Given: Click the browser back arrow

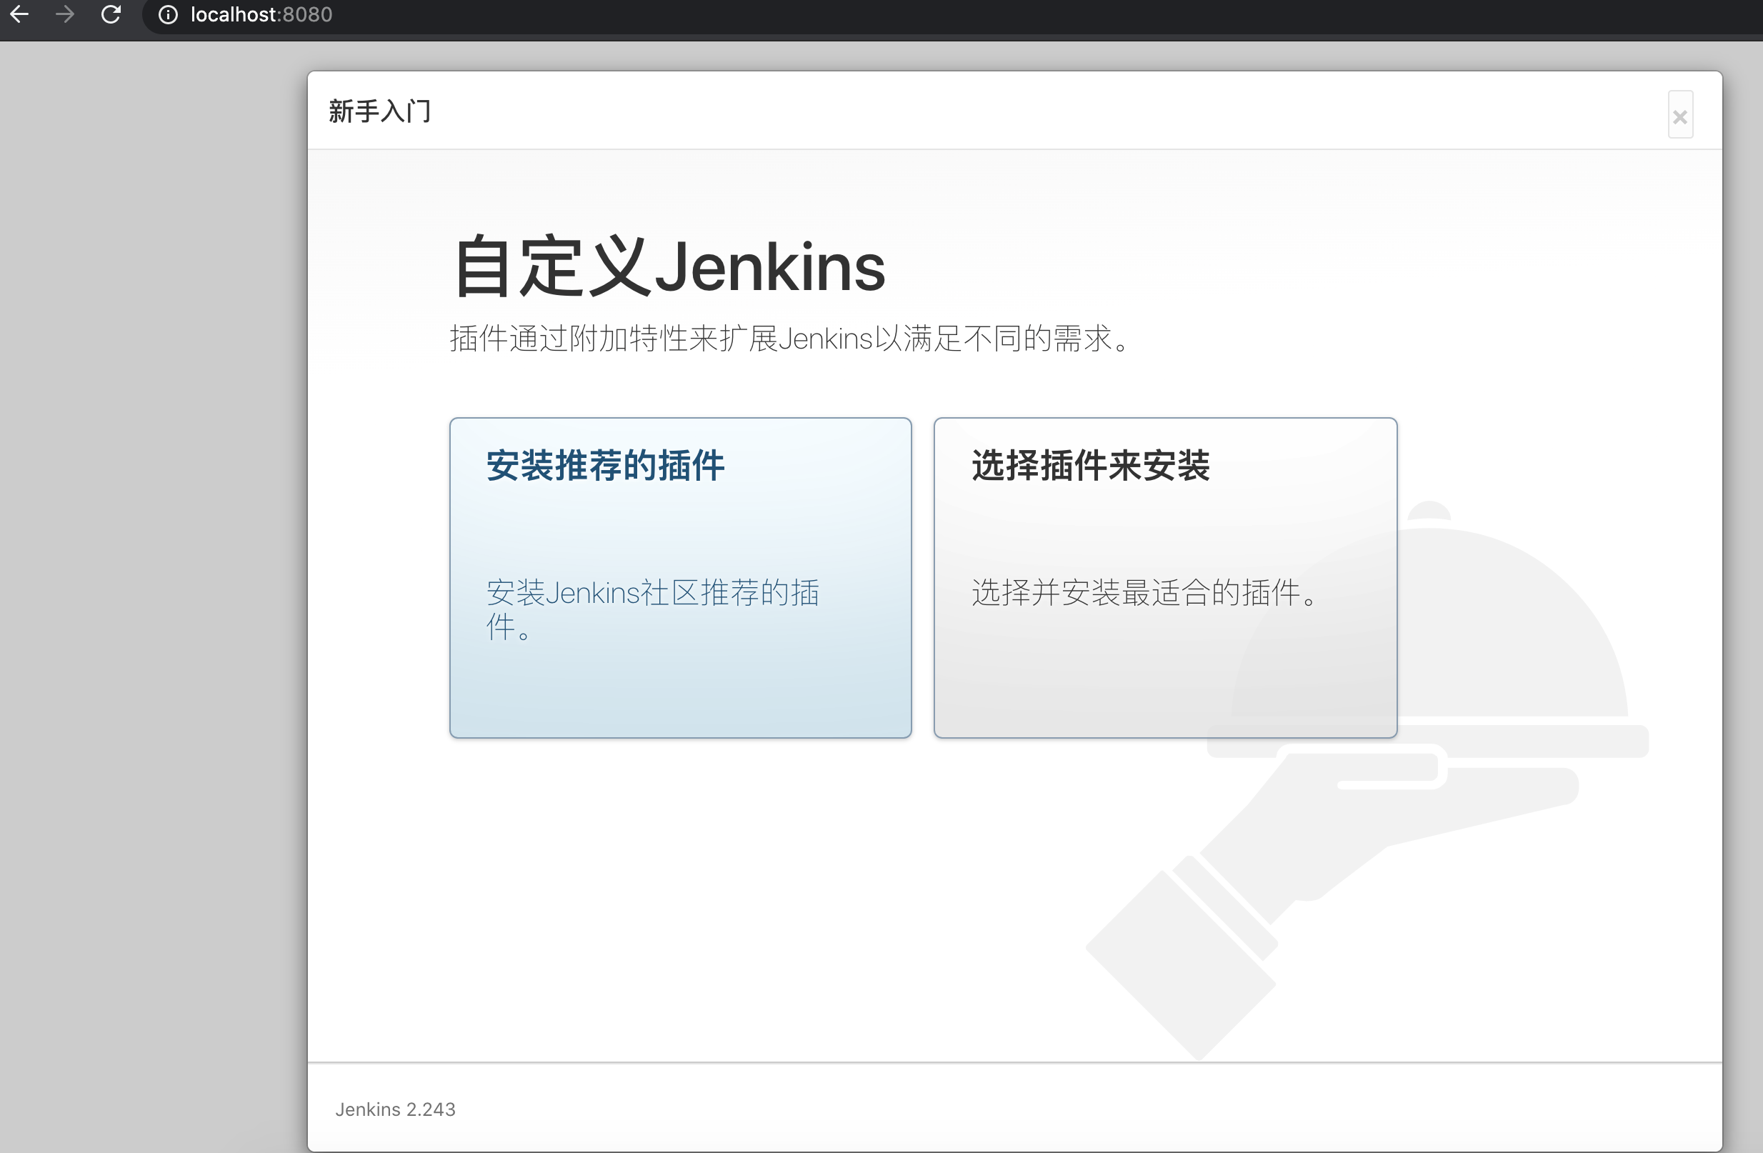Looking at the screenshot, I should 19,14.
